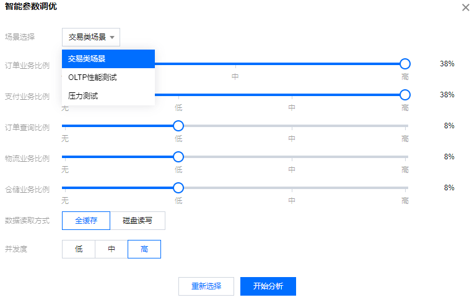Set 订单查询比例 slider to 高 mark

pos(405,126)
